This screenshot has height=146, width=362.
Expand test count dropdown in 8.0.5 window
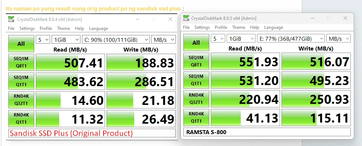point(218,39)
